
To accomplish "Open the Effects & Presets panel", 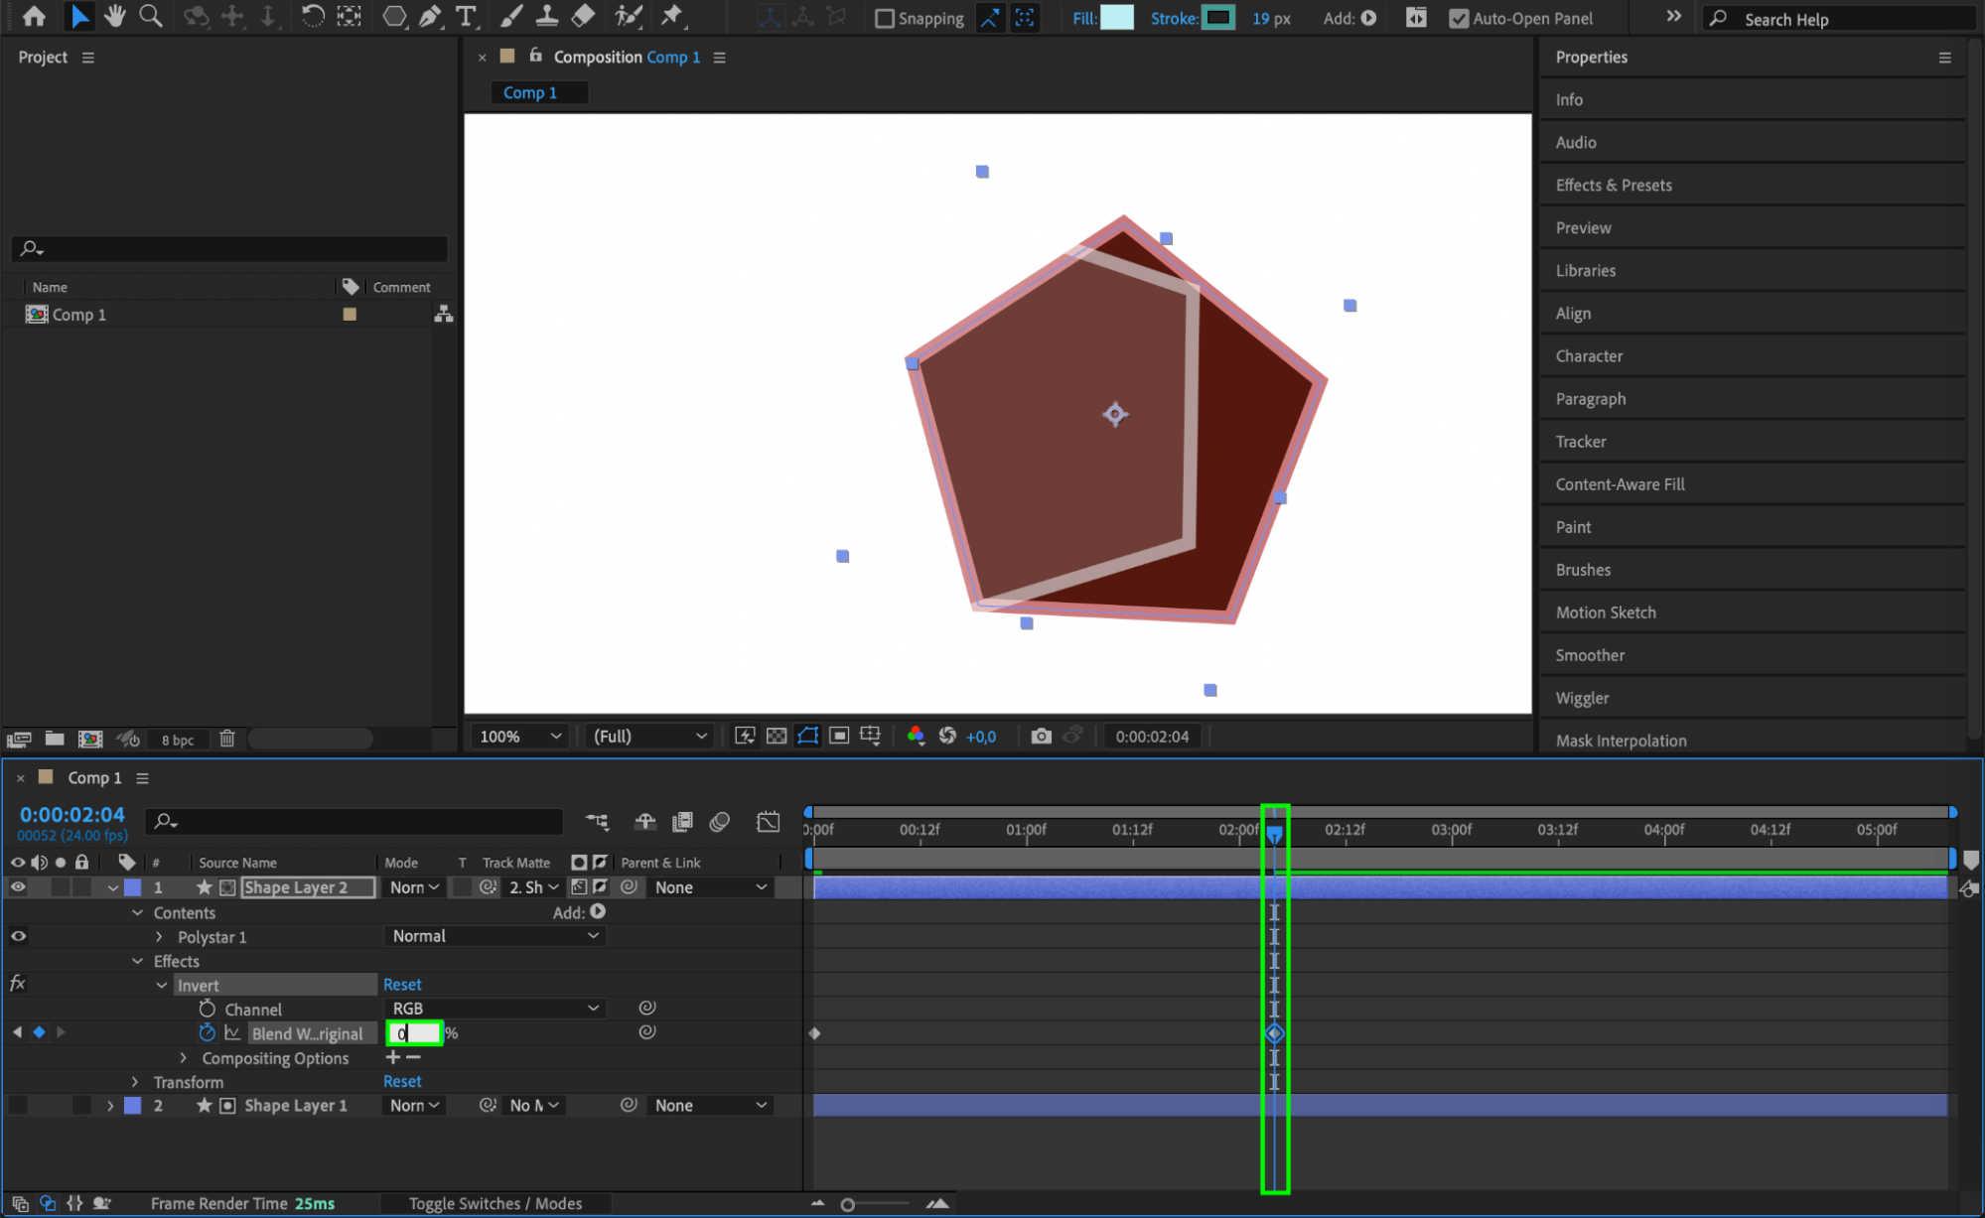I will (1614, 186).
